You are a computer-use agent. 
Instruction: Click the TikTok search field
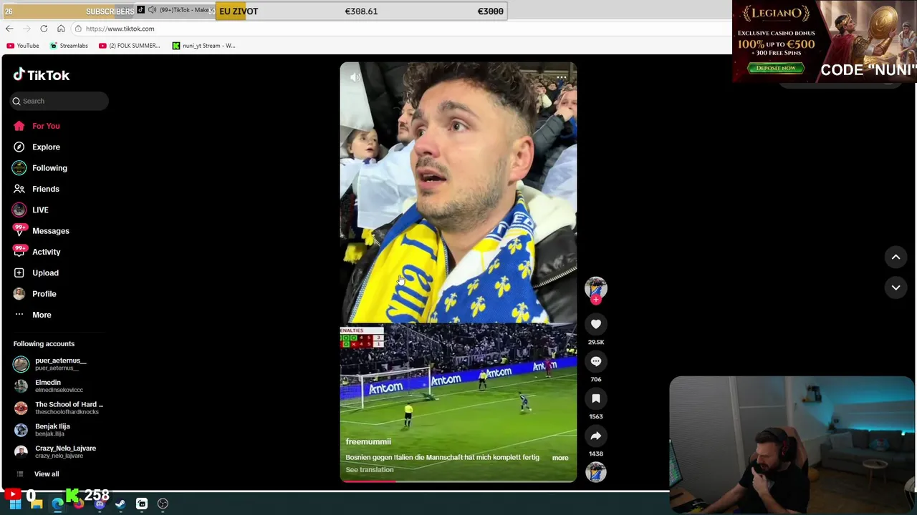tap(59, 101)
